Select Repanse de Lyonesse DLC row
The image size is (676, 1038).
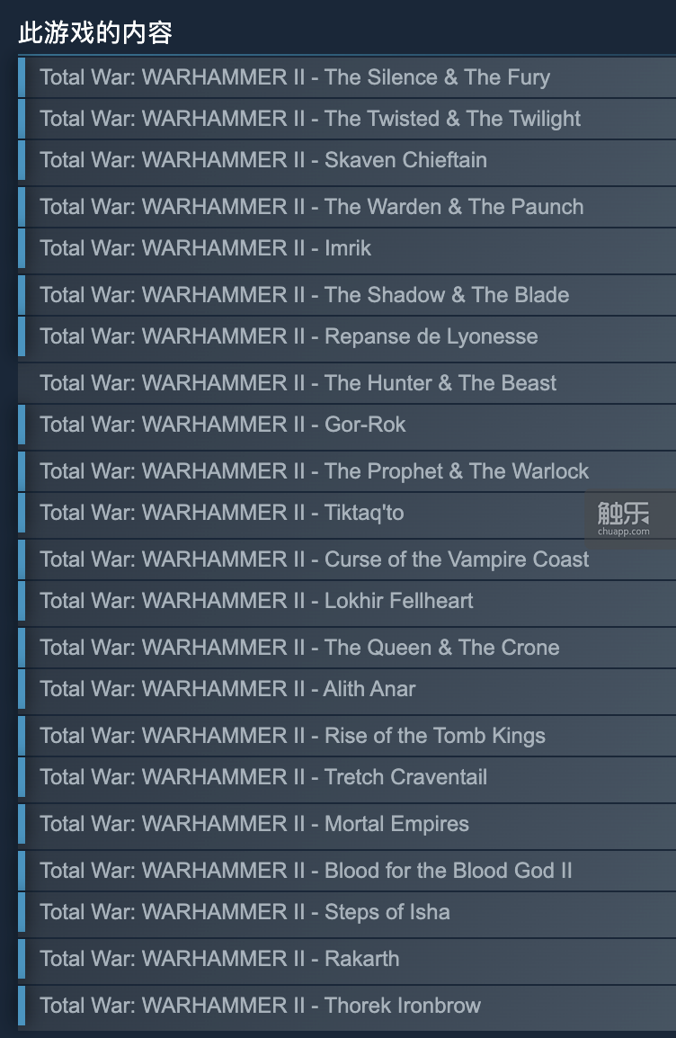coord(347,336)
